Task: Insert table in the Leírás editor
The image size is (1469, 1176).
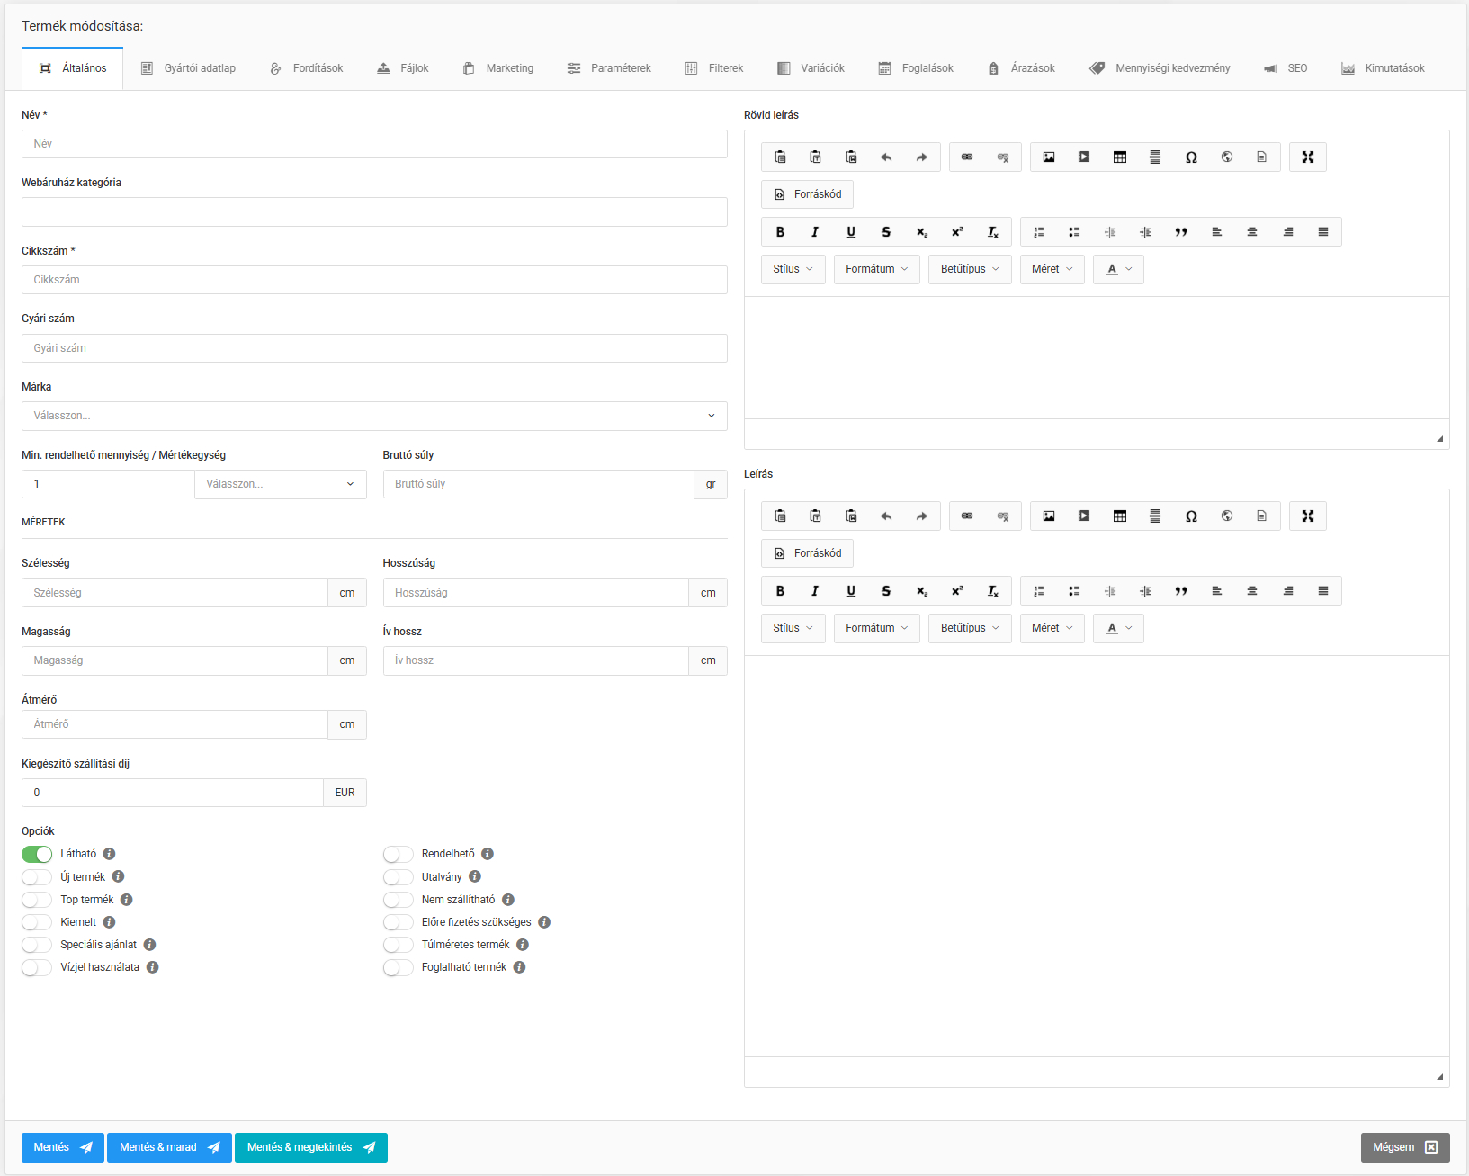Action: [1119, 516]
